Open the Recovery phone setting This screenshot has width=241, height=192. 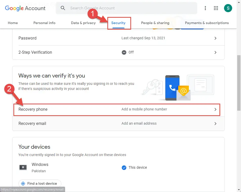click(x=118, y=109)
